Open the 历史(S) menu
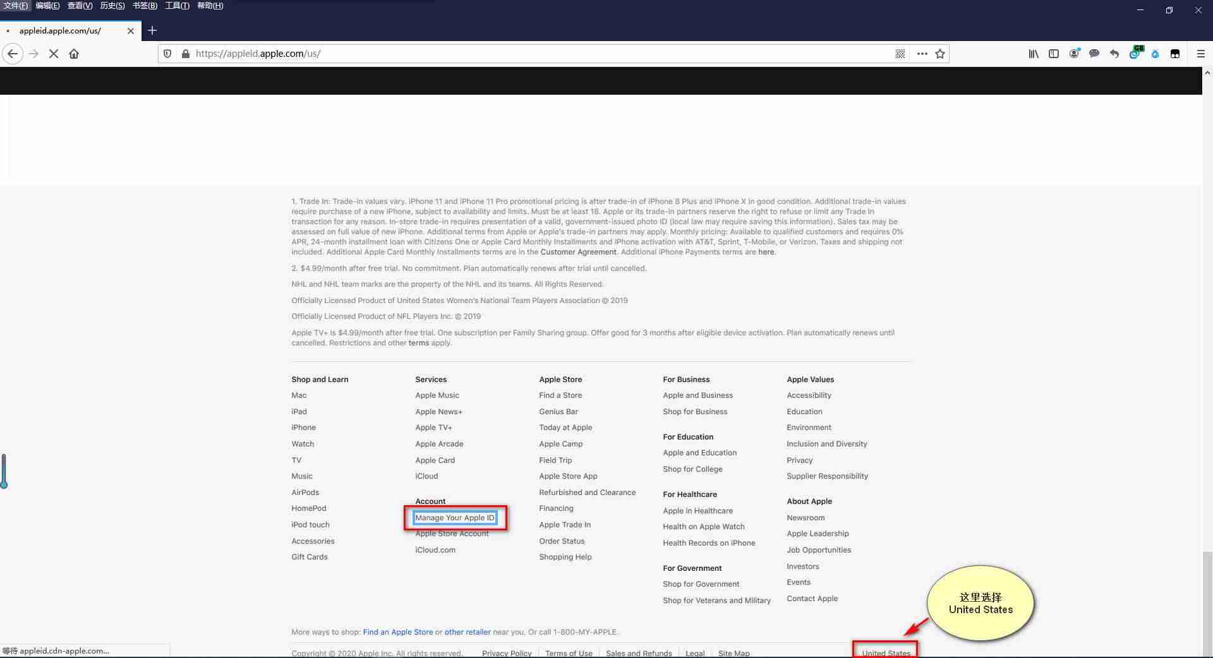The height and width of the screenshot is (658, 1213). click(x=112, y=6)
